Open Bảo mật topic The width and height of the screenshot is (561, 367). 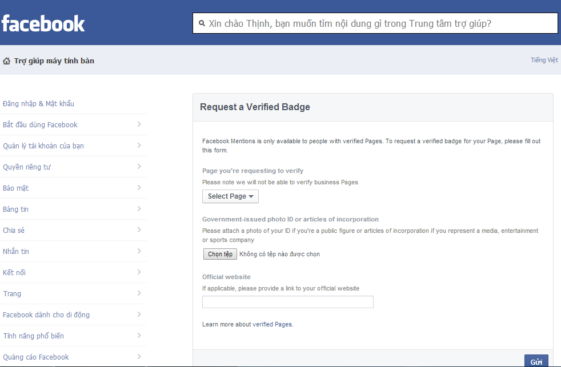pyautogui.click(x=16, y=188)
